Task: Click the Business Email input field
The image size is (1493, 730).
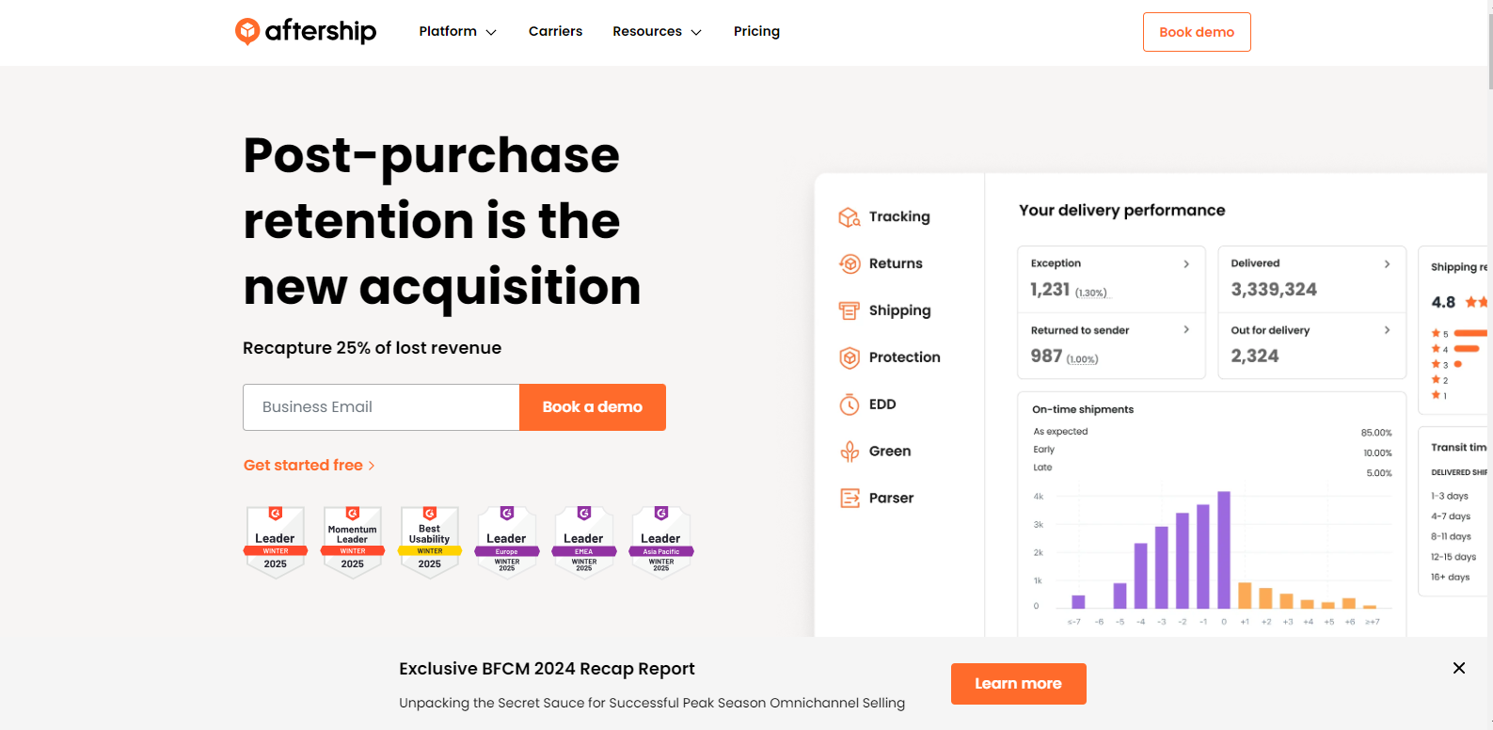Action: tap(381, 407)
